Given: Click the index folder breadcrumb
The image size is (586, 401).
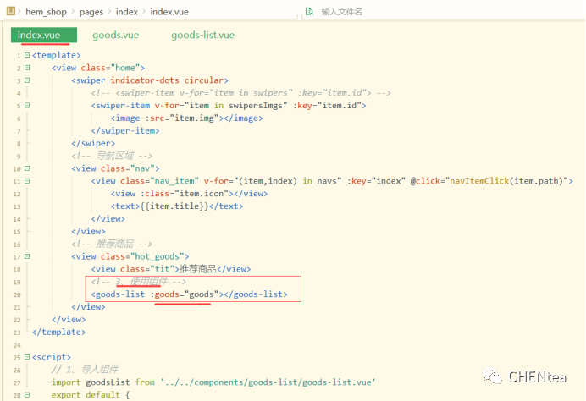Looking at the screenshot, I should [127, 12].
